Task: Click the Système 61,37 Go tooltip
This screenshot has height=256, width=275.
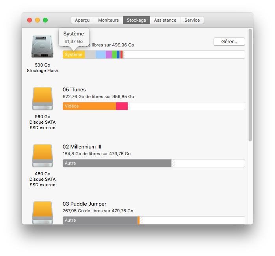Action: point(74,37)
